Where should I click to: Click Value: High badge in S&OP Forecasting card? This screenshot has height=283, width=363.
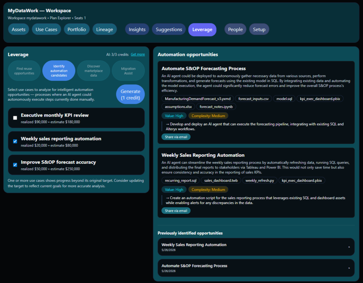(174, 116)
